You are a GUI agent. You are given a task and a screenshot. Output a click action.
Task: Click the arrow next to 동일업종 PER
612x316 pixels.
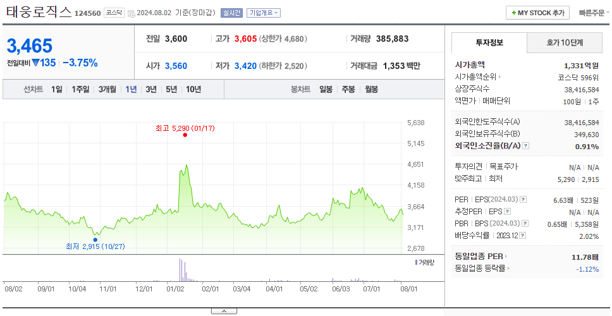click(506, 257)
